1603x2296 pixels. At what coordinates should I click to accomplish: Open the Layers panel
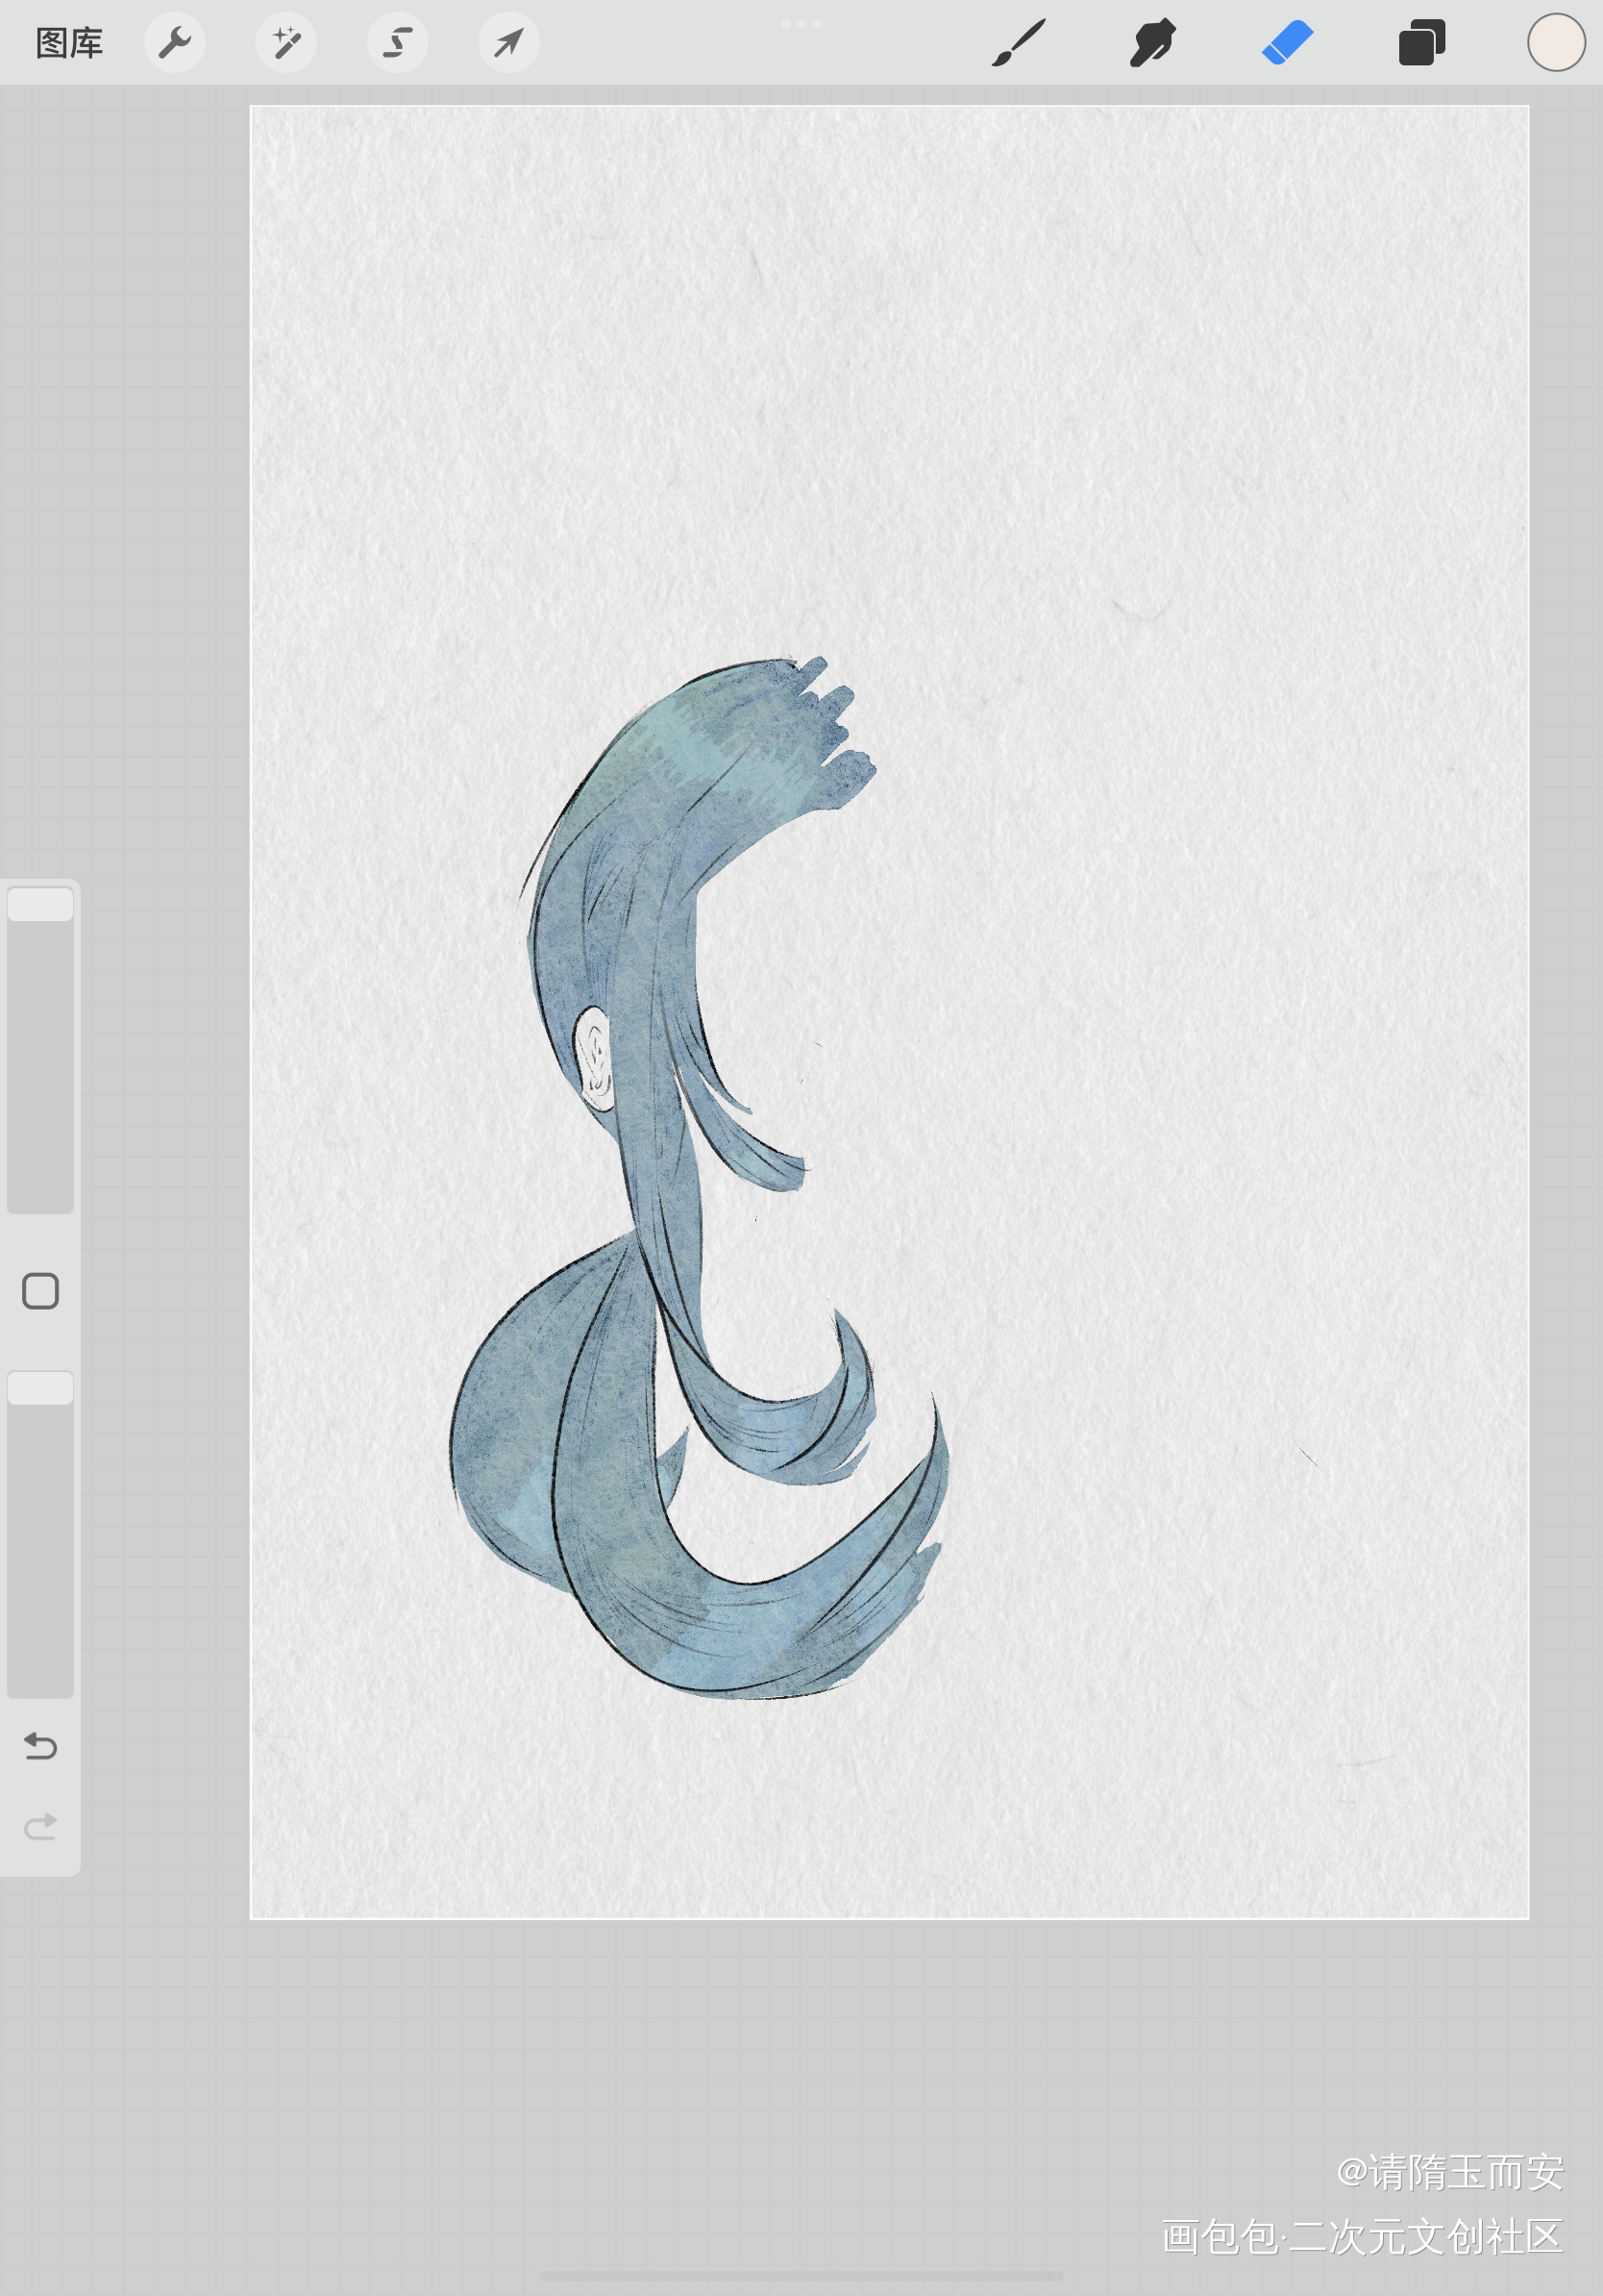pyautogui.click(x=1421, y=43)
